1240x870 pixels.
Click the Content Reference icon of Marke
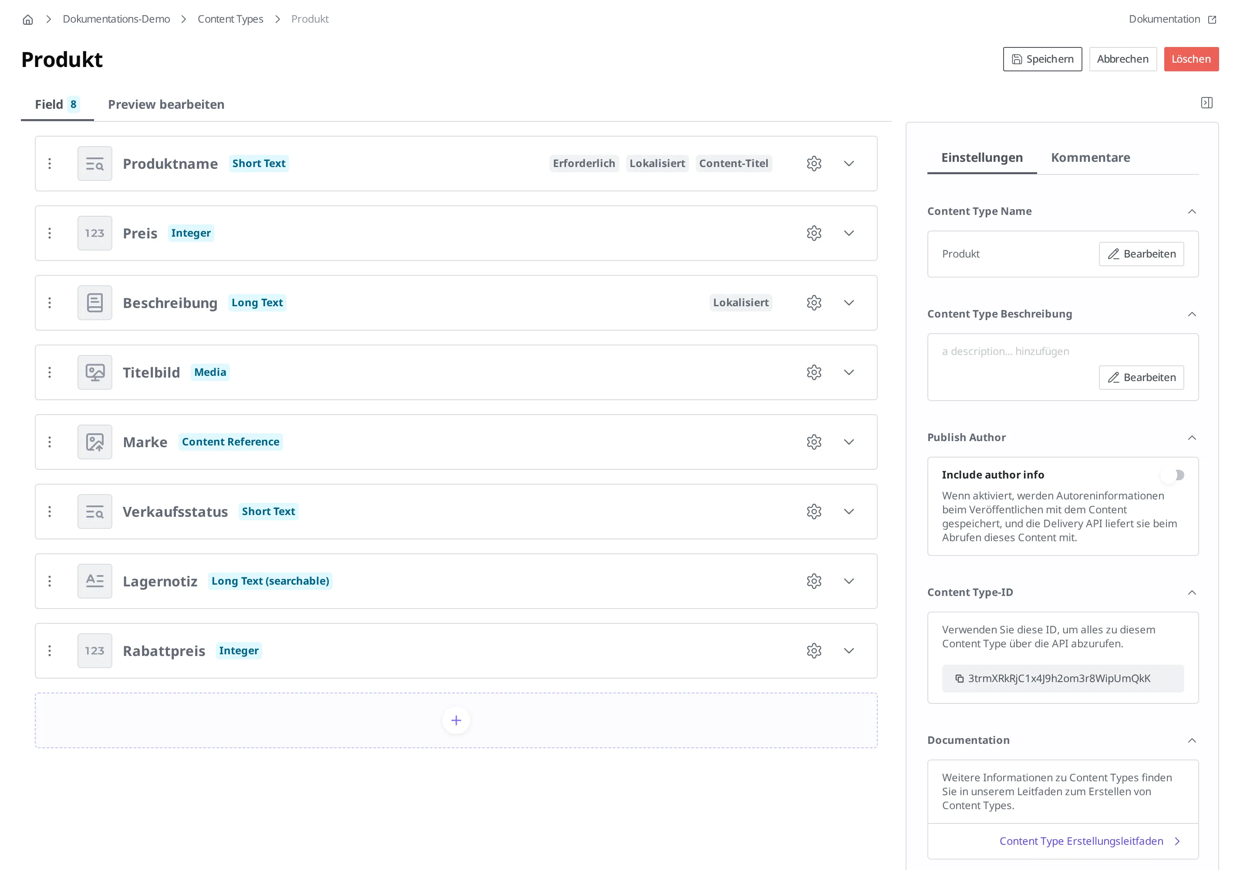point(95,442)
